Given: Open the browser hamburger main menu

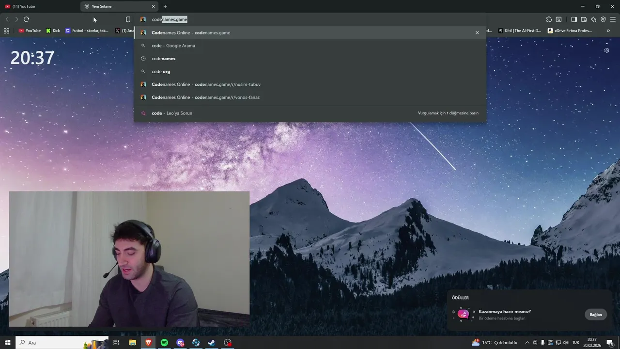Looking at the screenshot, I should click(613, 19).
